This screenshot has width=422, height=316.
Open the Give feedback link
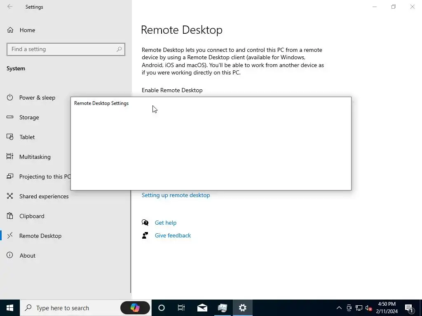(x=173, y=236)
